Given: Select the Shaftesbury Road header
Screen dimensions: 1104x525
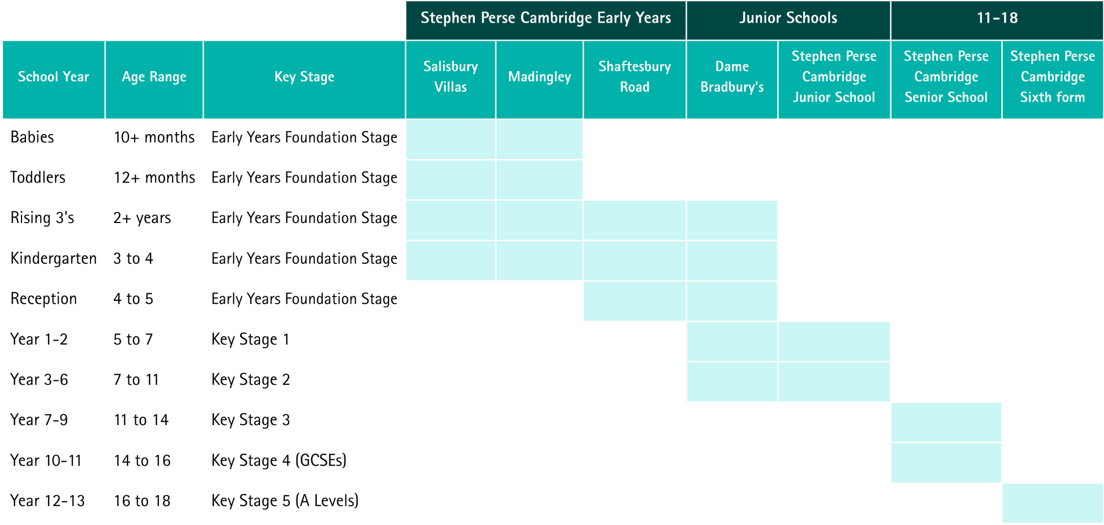Looking at the screenshot, I should click(634, 77).
